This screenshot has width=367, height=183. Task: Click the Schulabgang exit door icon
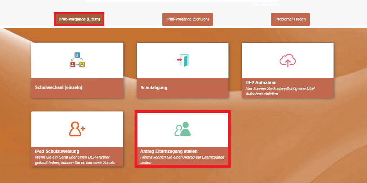pyautogui.click(x=182, y=60)
